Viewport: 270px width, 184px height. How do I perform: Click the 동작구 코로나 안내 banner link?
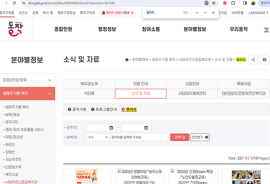point(118,13)
